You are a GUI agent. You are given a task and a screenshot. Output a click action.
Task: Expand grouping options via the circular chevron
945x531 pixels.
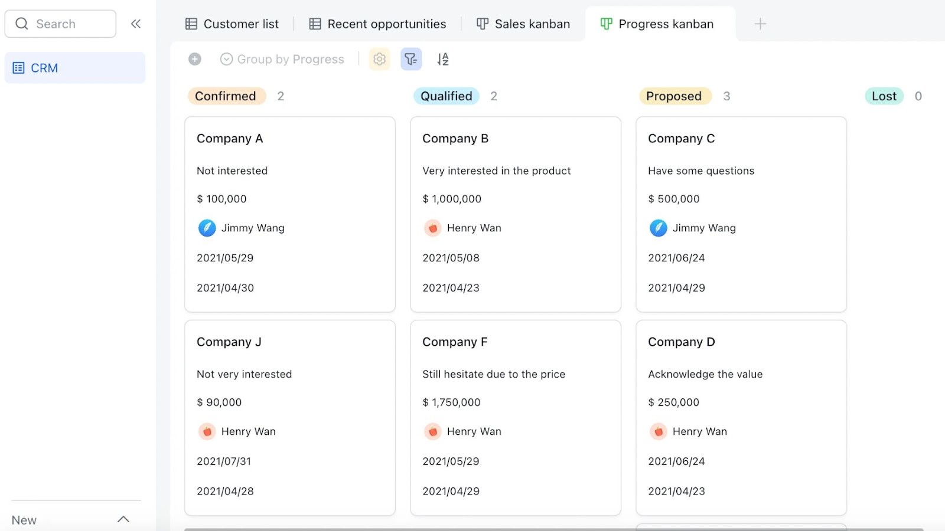[226, 59]
